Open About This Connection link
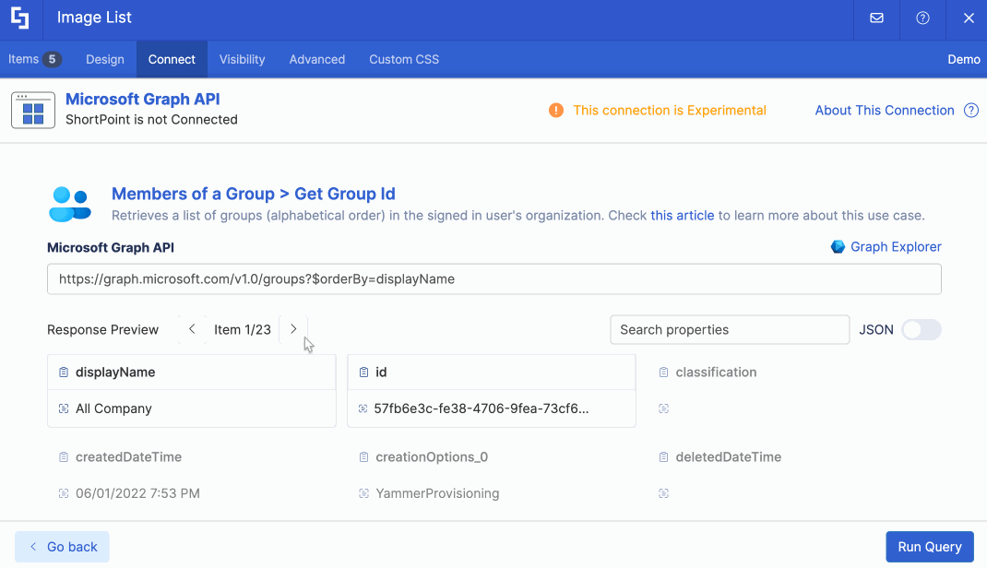The image size is (987, 568). 885,110
